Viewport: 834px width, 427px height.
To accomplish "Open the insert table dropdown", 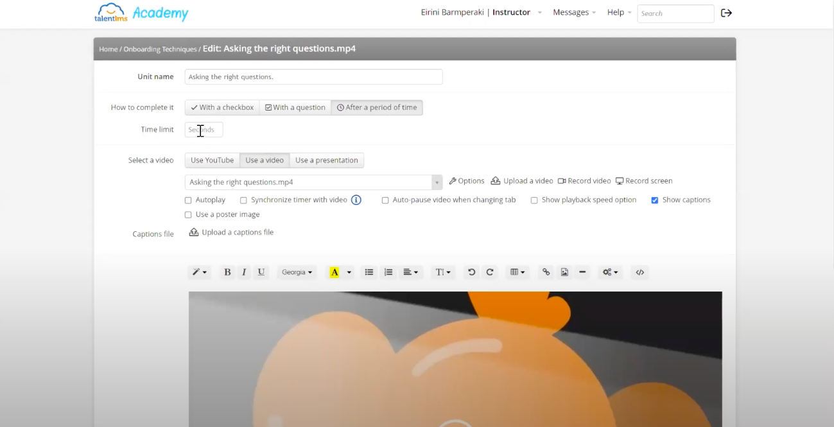I will pos(517,272).
